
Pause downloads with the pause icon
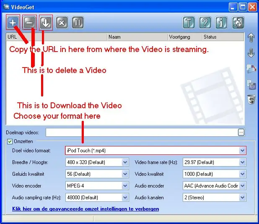pos(78,22)
